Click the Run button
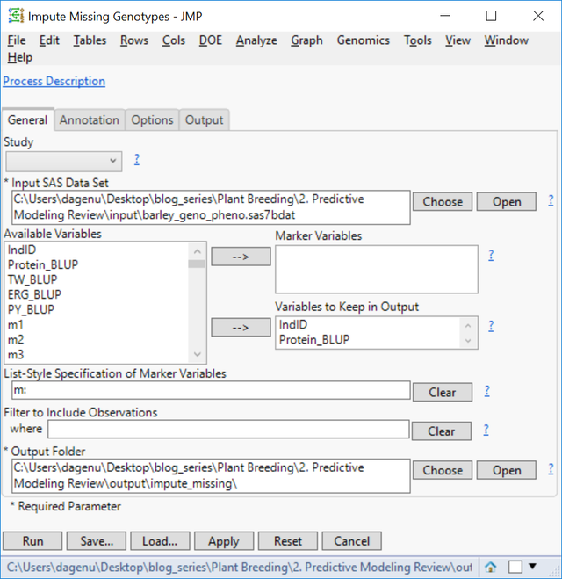Image resolution: width=562 pixels, height=579 pixels. tap(32, 541)
